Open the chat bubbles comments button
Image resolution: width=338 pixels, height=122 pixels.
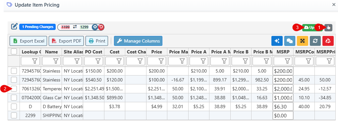pos(290,41)
